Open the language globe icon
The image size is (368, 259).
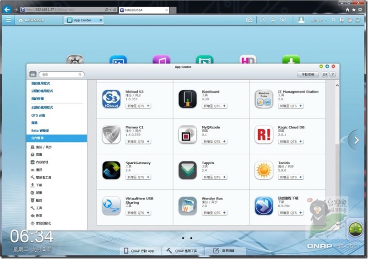350,20
